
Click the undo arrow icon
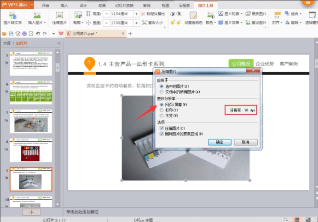pyautogui.click(x=38, y=34)
